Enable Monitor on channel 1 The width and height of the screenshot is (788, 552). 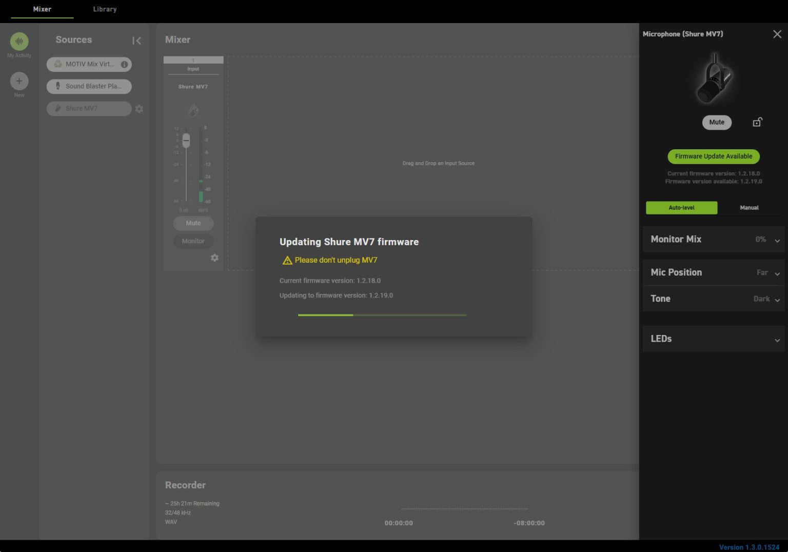point(193,241)
